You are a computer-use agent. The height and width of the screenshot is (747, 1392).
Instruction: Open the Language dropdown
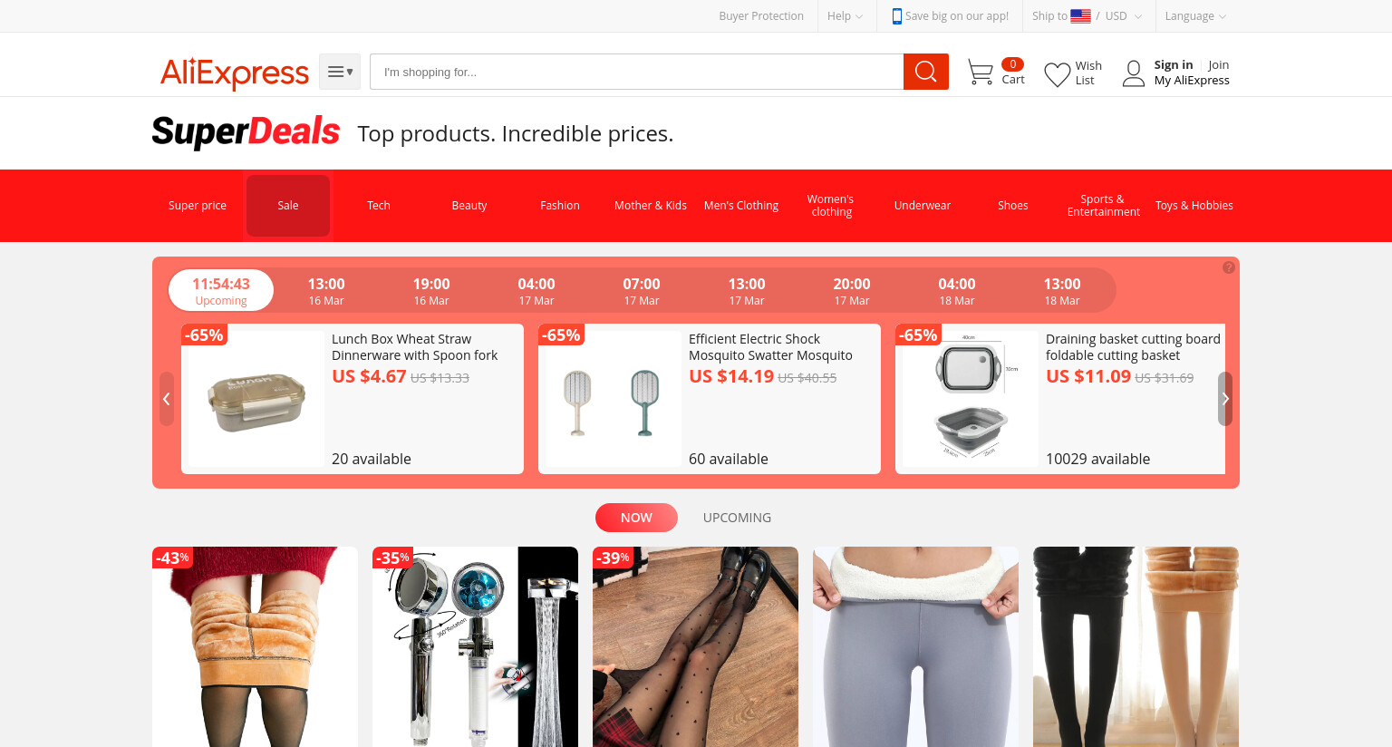(x=1195, y=16)
